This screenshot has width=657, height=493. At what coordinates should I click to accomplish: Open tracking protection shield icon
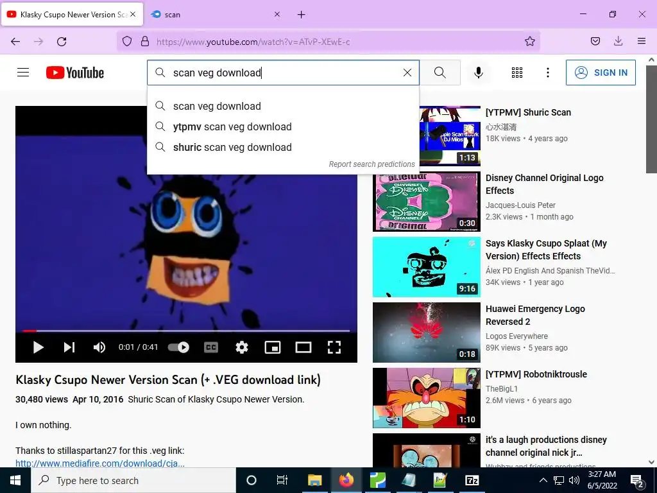127,42
